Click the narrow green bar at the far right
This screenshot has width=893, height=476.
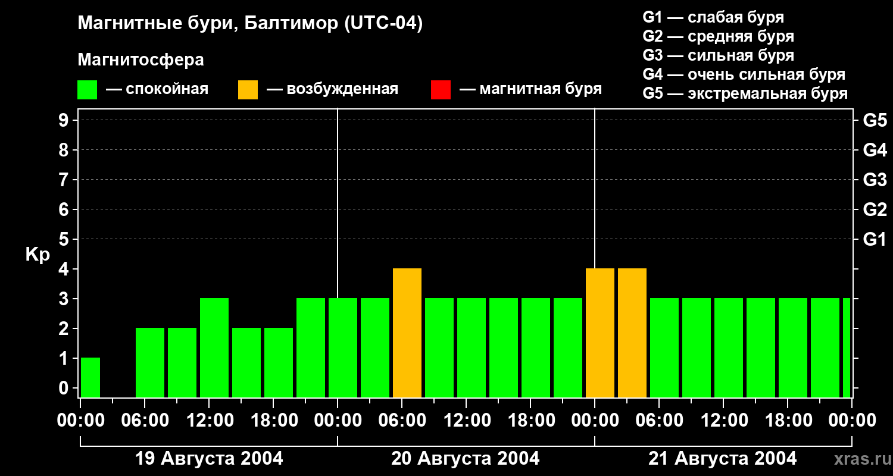847,347
